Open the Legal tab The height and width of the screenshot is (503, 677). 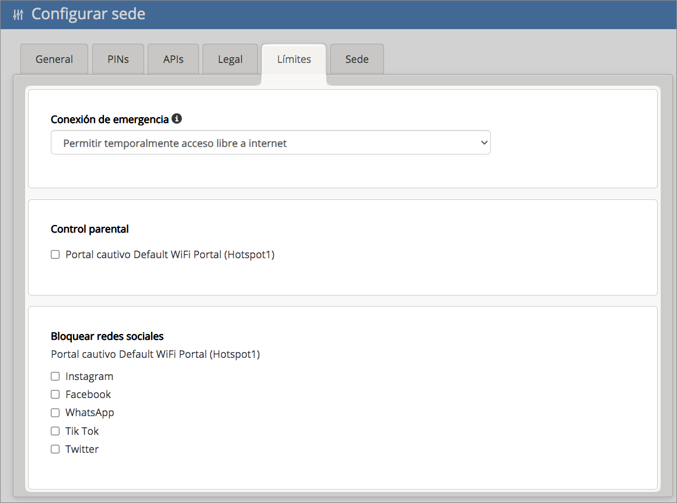coord(230,59)
